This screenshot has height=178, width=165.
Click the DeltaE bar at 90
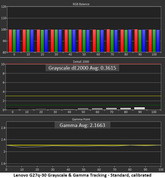click(x=139, y=108)
